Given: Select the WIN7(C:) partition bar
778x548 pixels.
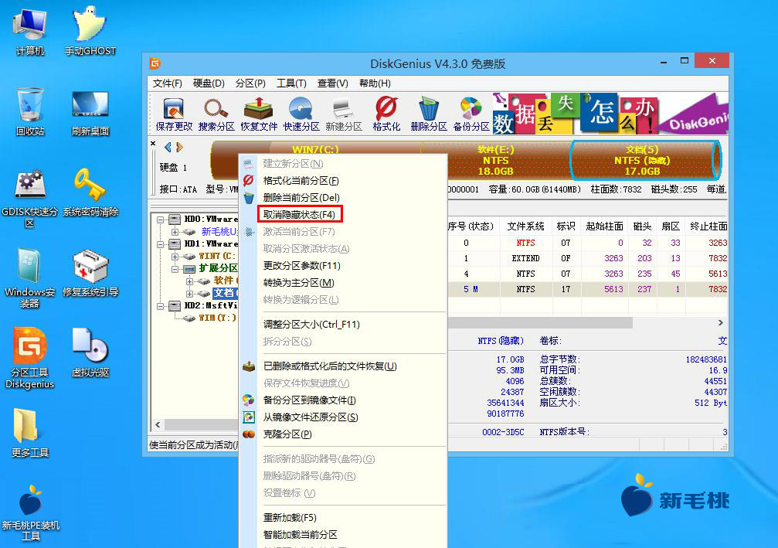Looking at the screenshot, I should (x=316, y=148).
